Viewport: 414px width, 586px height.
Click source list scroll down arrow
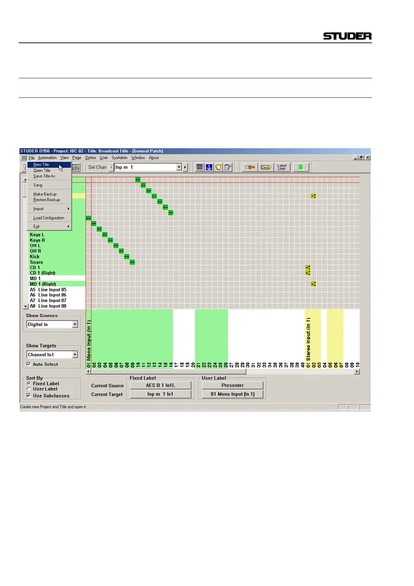tap(25, 306)
